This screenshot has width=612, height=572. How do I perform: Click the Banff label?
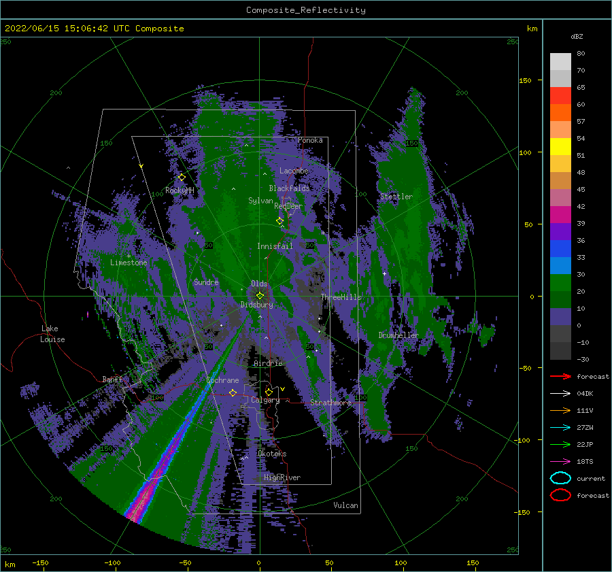click(112, 380)
